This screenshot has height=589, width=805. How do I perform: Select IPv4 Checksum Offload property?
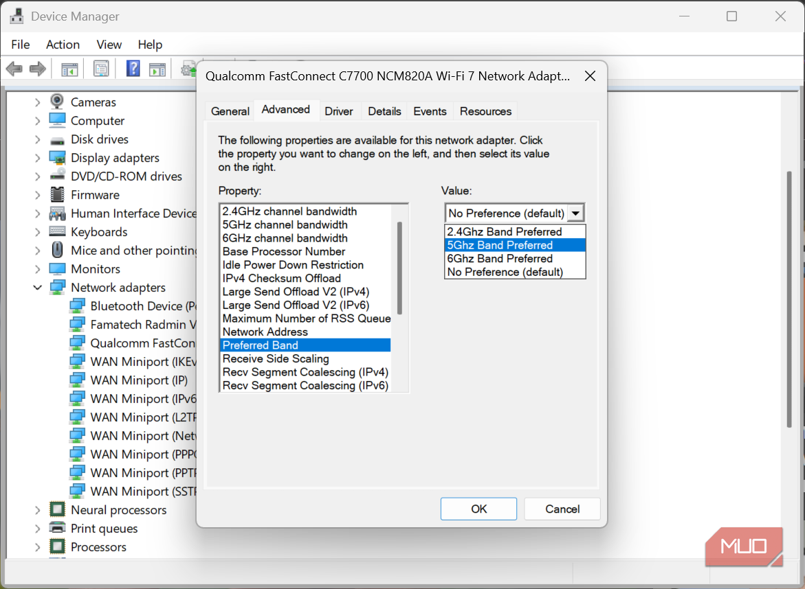click(x=305, y=278)
